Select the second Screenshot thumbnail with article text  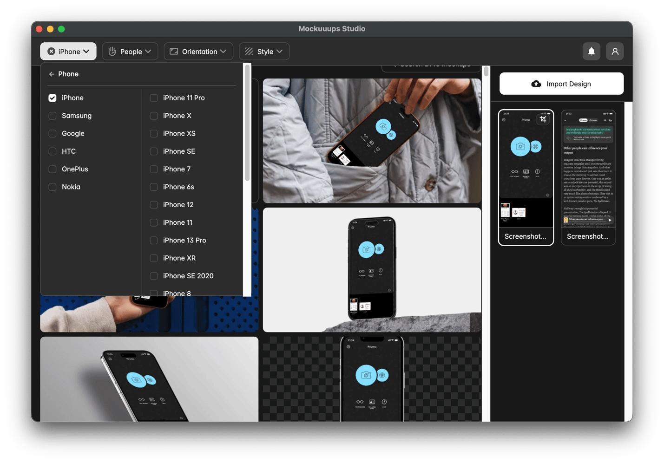point(588,177)
